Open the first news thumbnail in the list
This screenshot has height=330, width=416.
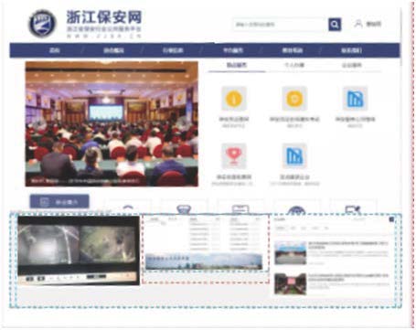[290, 253]
